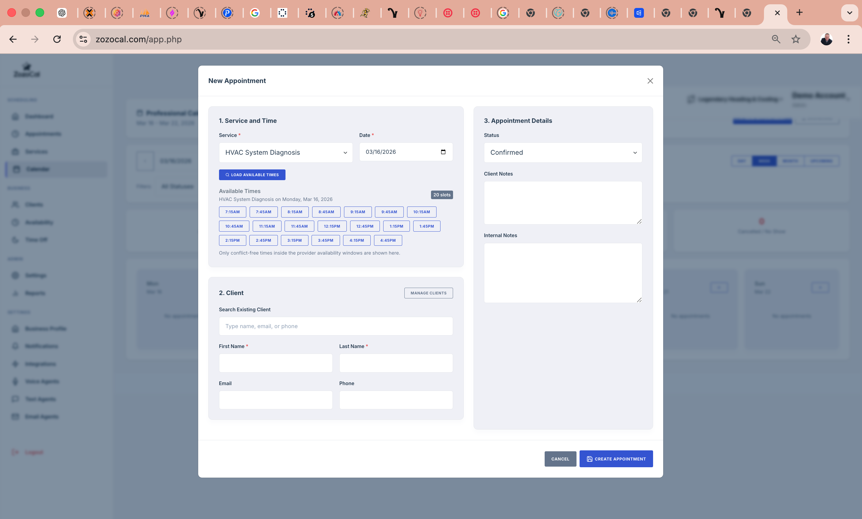862x519 pixels.
Task: Click the magnifier icon on Load Available Times
Action: tap(228, 175)
